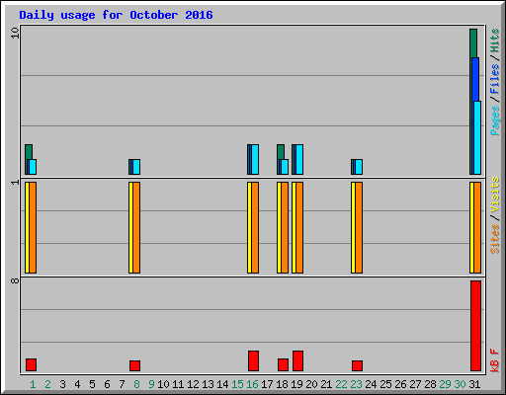Click the orange visits bar for day 18
Viewport: 506px width, 395px height.
point(285,227)
